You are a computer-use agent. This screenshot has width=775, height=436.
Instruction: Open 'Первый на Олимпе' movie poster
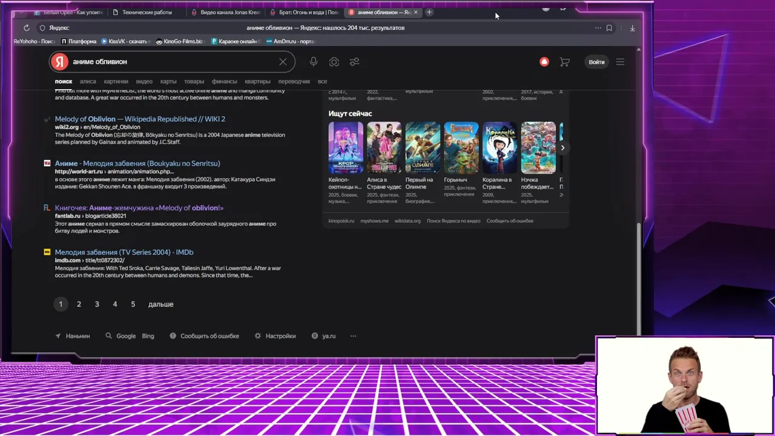pyautogui.click(x=423, y=148)
